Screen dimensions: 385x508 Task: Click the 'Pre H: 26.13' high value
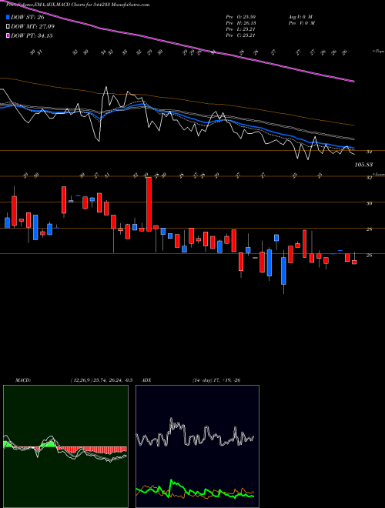coord(241,23)
